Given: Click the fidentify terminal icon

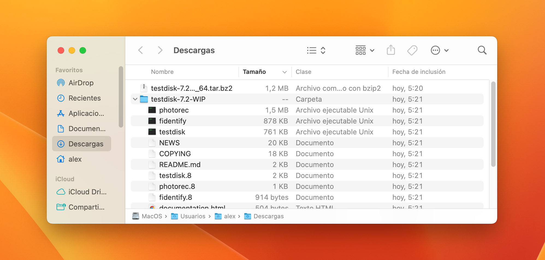Looking at the screenshot, I should [152, 121].
